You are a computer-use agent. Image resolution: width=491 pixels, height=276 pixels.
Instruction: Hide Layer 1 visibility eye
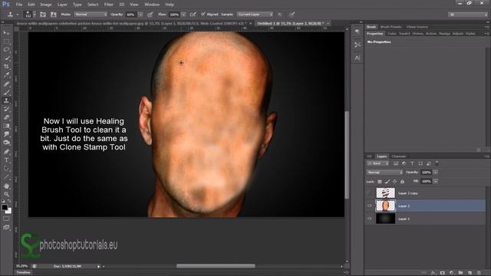click(x=370, y=219)
